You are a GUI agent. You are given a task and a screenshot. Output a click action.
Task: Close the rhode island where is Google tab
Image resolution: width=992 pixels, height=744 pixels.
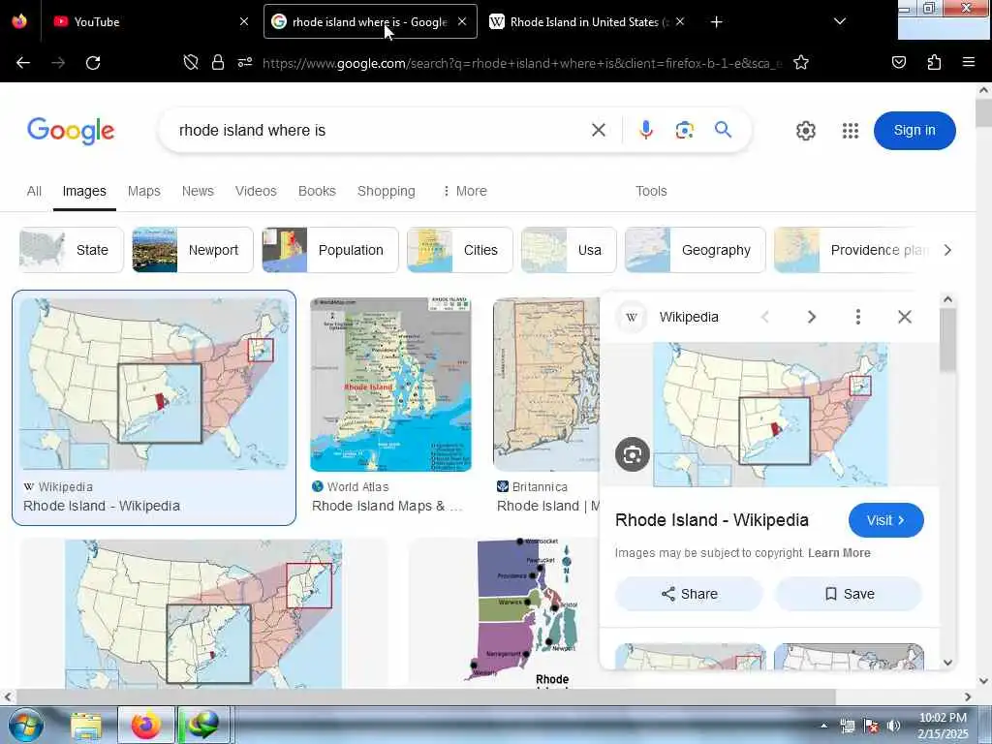[x=462, y=21]
